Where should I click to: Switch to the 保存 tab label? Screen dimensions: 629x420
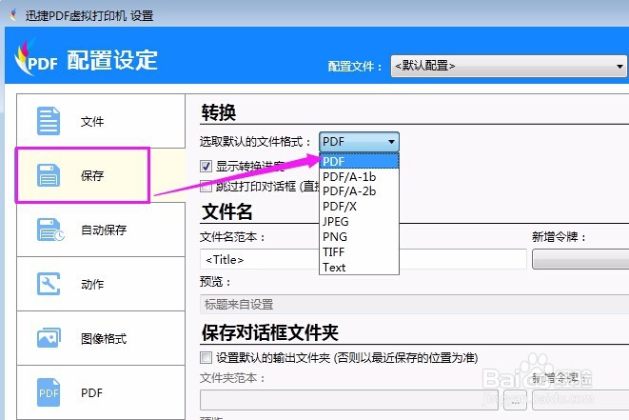[92, 175]
